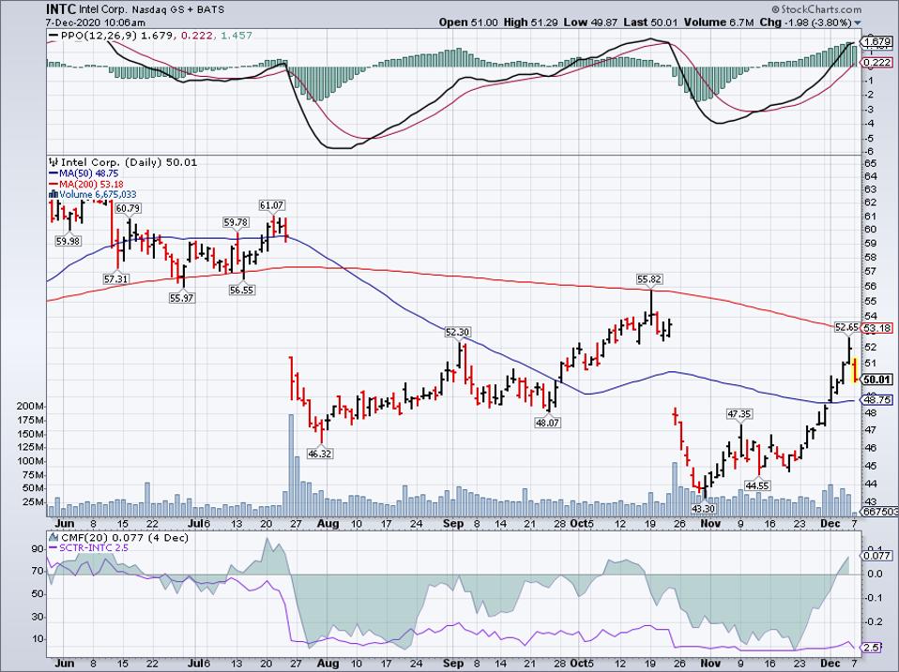The width and height of the screenshot is (899, 672).
Task: Click the 43.30 low price annotation
Action: [x=704, y=508]
